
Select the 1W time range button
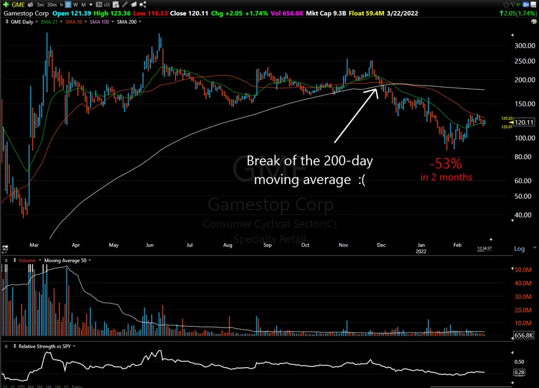(58, 387)
